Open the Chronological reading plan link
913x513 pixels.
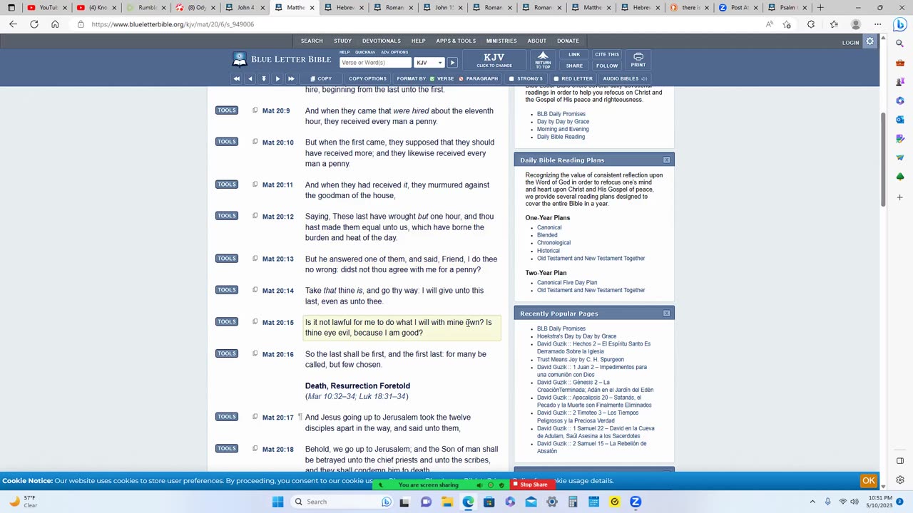coord(554,243)
